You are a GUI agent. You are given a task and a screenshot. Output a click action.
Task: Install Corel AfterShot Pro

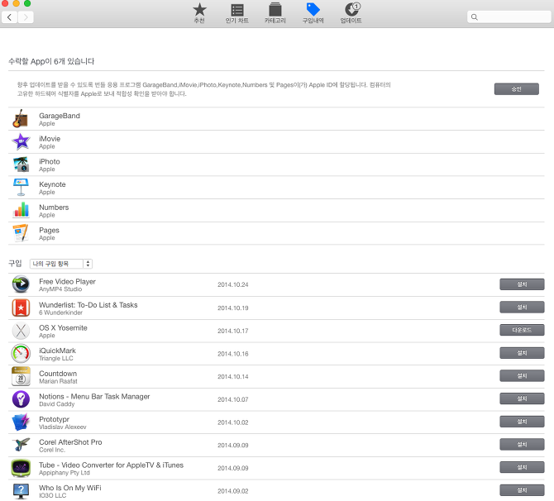pos(522,445)
